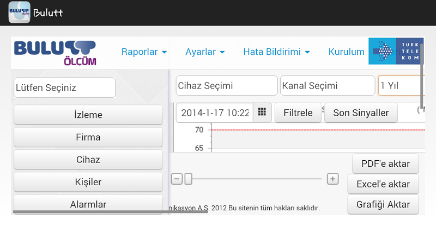Open the Kanal Seçimi dropdown

[328, 86]
